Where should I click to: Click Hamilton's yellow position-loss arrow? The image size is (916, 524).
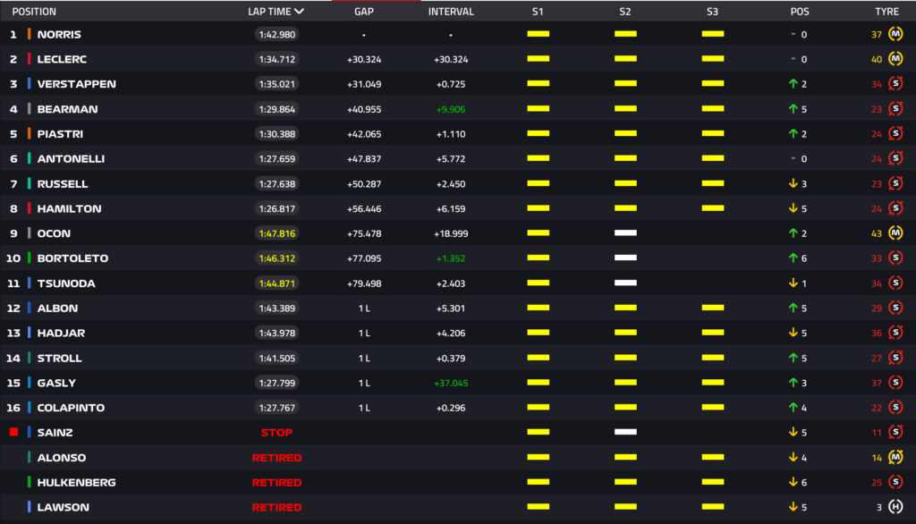tap(793, 208)
